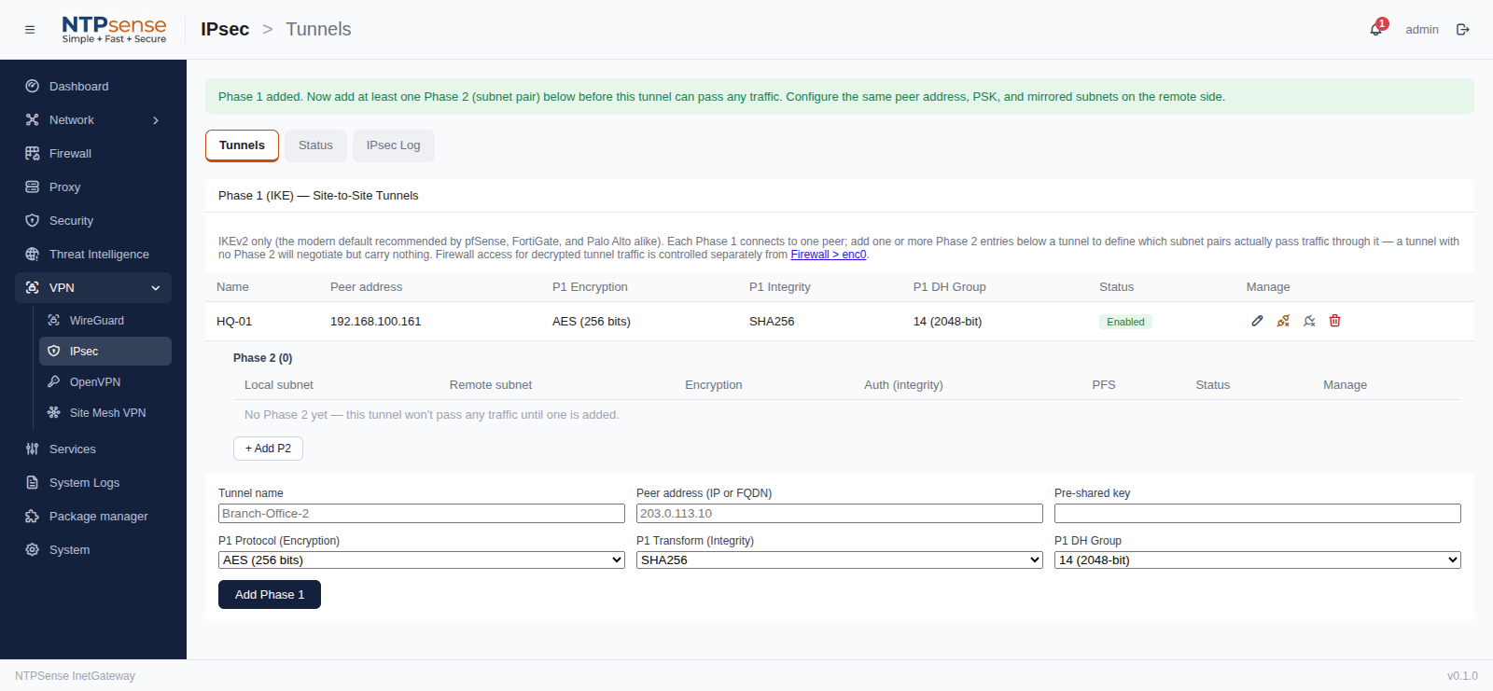Click the Security shield icon in the sidebar
The height and width of the screenshot is (691, 1493).
pos(33,220)
